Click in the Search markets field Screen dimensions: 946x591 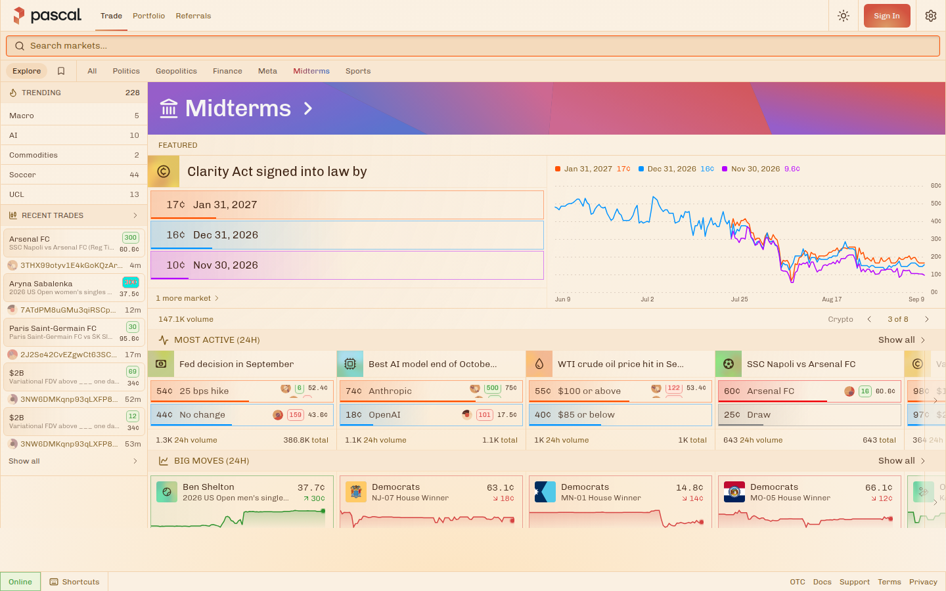click(473, 46)
